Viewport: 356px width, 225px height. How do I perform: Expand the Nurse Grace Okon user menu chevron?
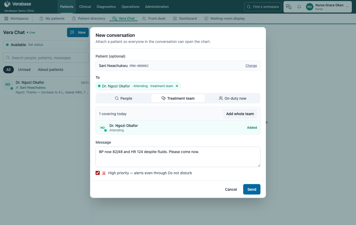pos(347,7)
